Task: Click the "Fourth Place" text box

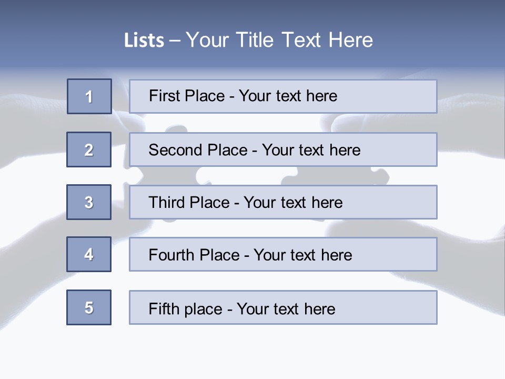Action: [x=283, y=254]
